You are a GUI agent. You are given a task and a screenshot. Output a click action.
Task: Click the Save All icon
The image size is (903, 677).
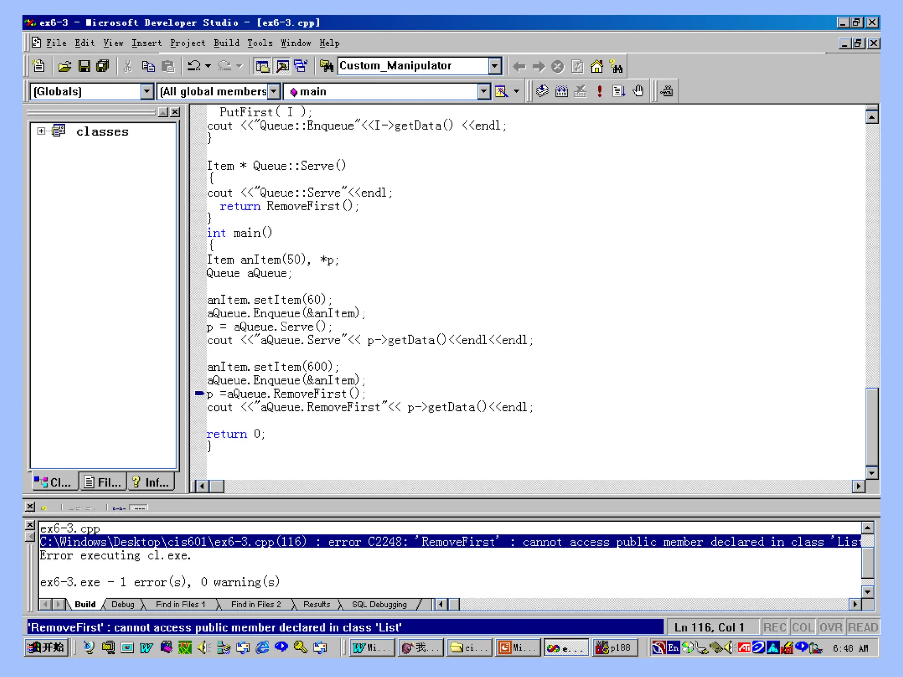102,66
